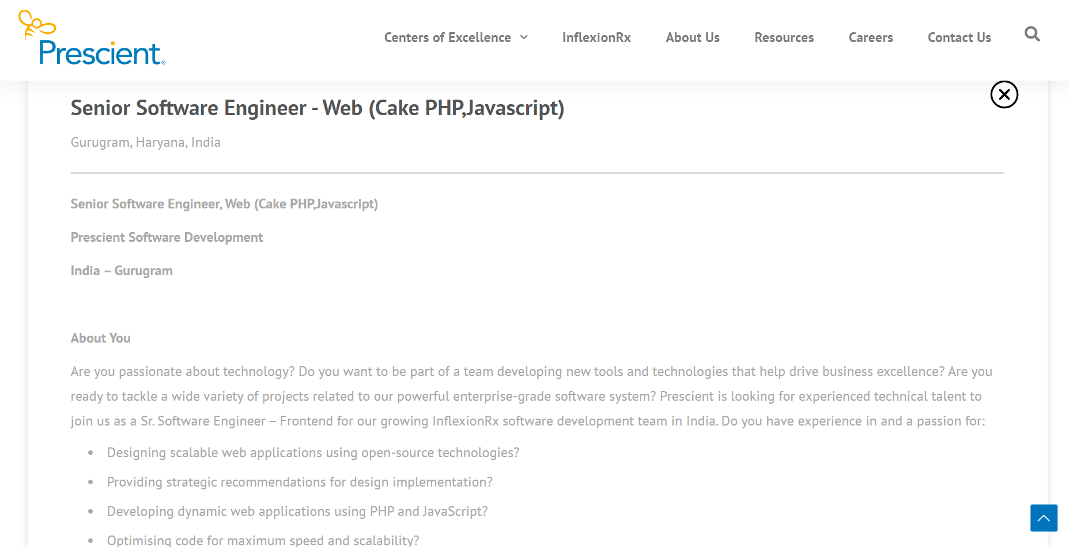This screenshot has width=1069, height=547.
Task: Click the blue scroll-to-top arrow button
Action: (x=1044, y=518)
